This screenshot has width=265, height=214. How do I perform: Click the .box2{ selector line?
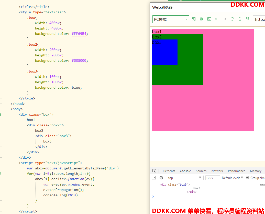[x=33, y=45]
